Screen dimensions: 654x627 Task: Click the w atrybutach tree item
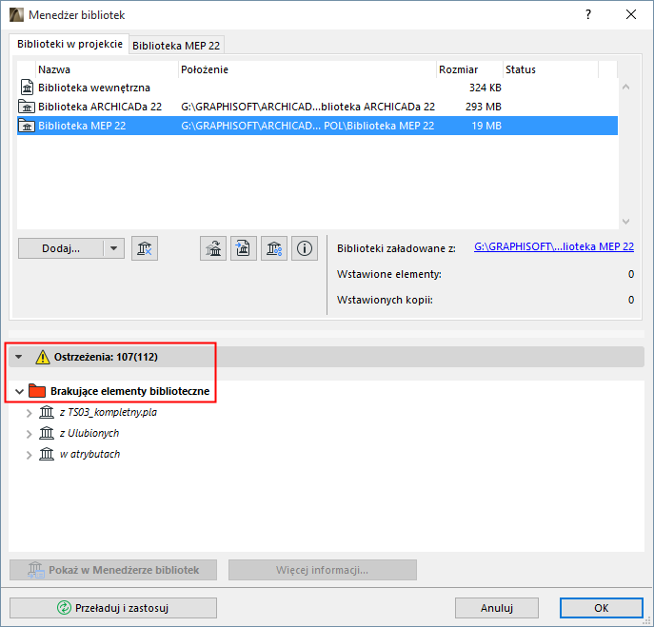coord(89,454)
